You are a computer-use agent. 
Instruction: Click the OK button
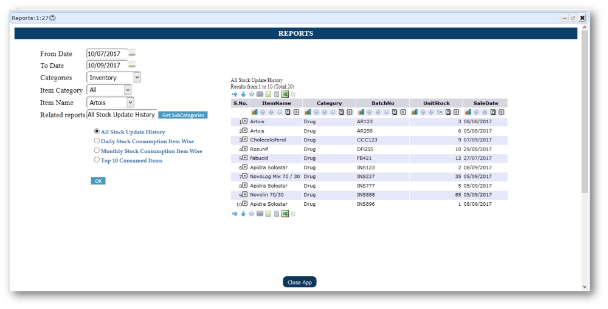coord(98,181)
